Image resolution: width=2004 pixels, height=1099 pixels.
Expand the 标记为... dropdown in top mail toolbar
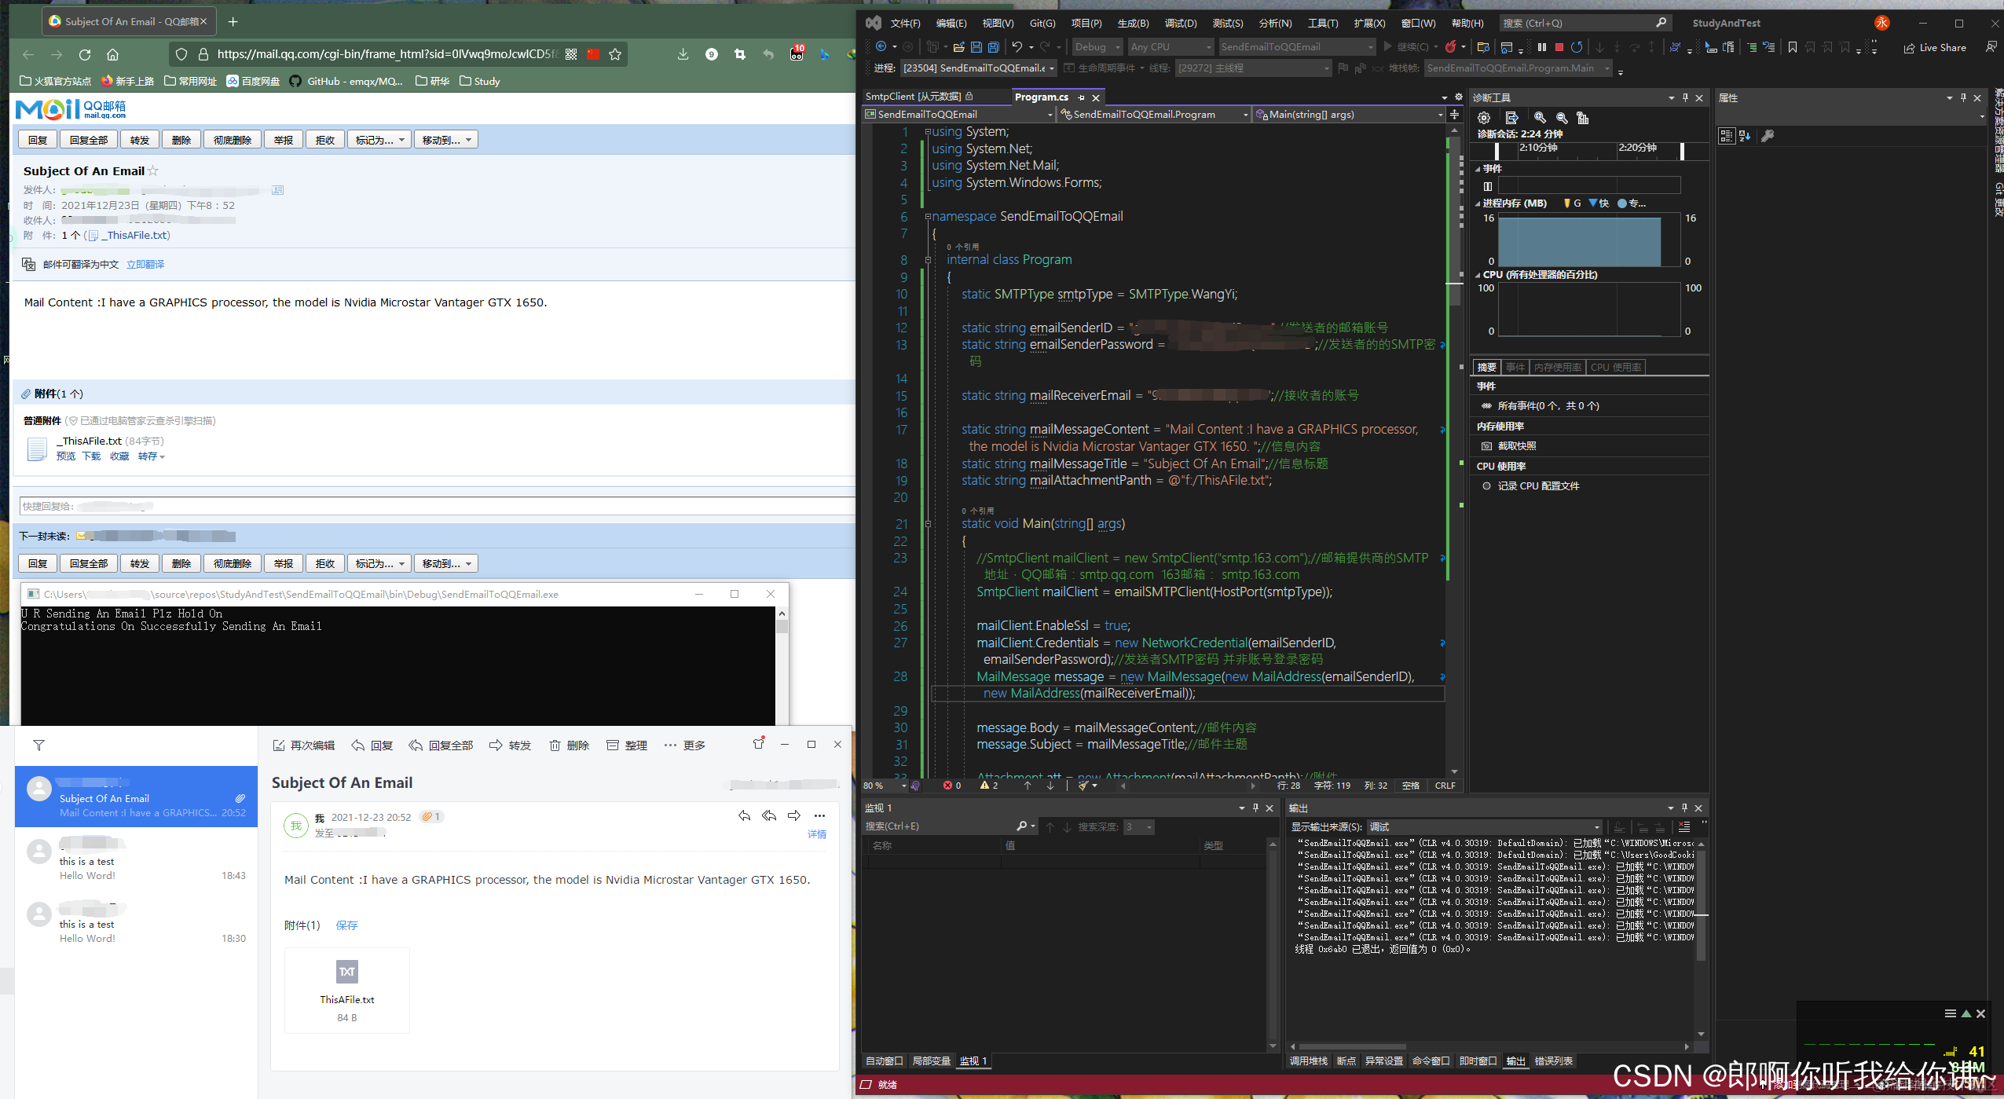(379, 141)
